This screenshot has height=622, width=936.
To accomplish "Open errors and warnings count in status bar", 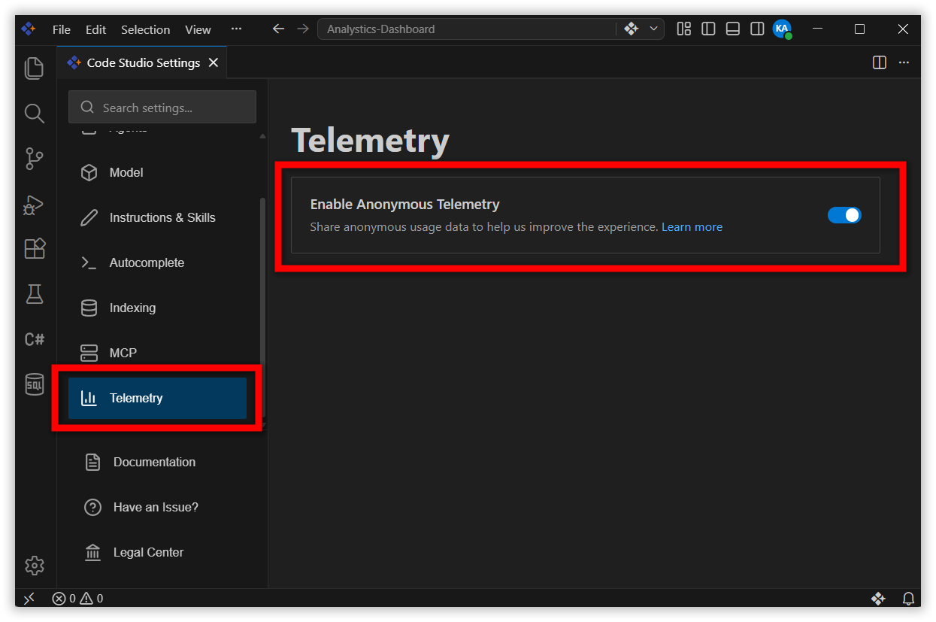I will coord(77,599).
